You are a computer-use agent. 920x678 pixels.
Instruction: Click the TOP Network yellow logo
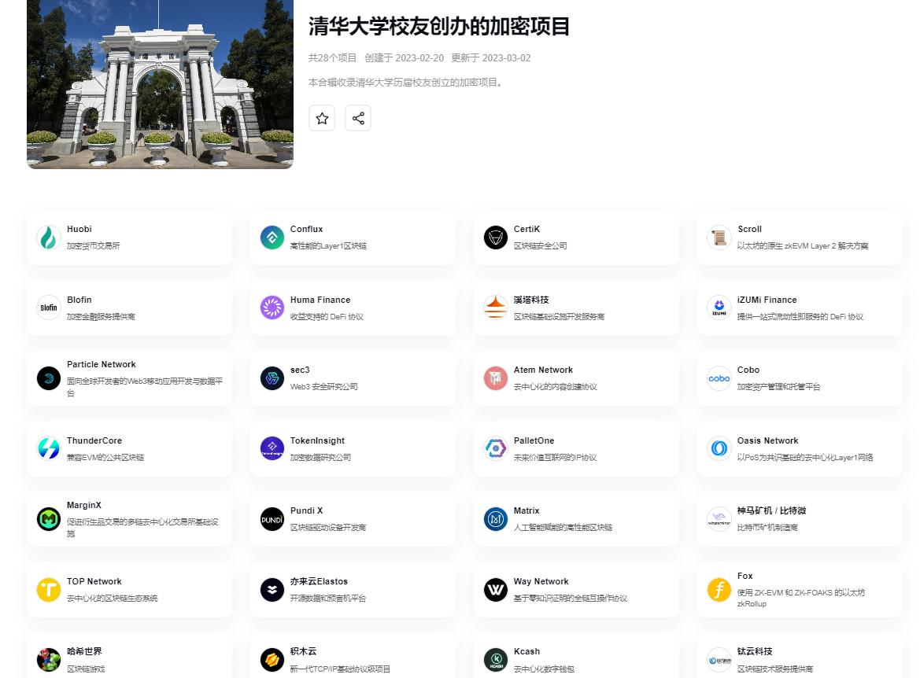(49, 589)
